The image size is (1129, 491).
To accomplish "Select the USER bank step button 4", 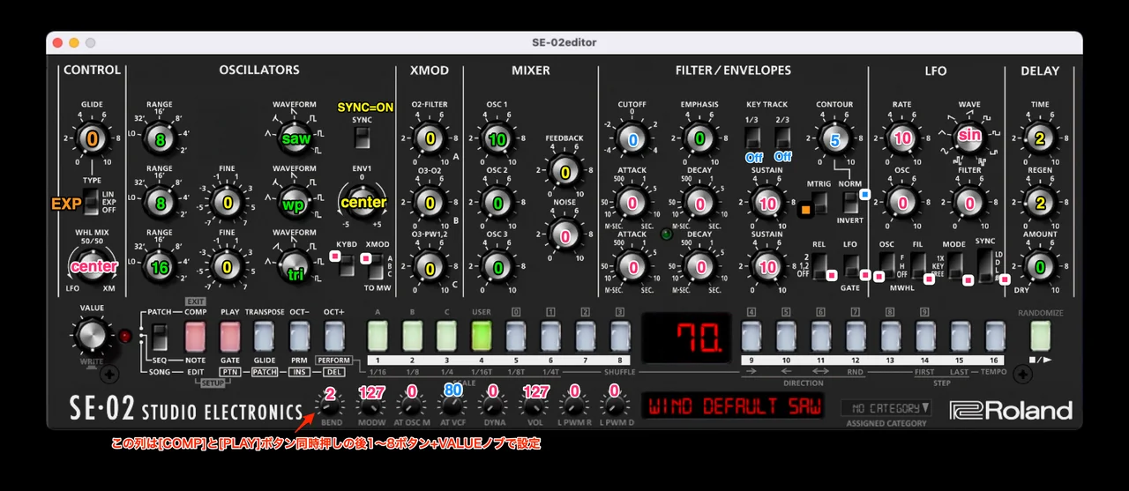I will (482, 336).
